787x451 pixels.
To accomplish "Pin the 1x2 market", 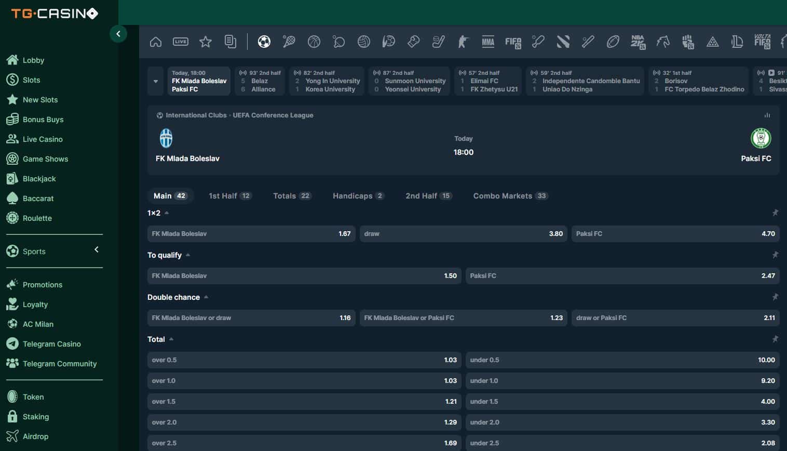I will point(775,213).
